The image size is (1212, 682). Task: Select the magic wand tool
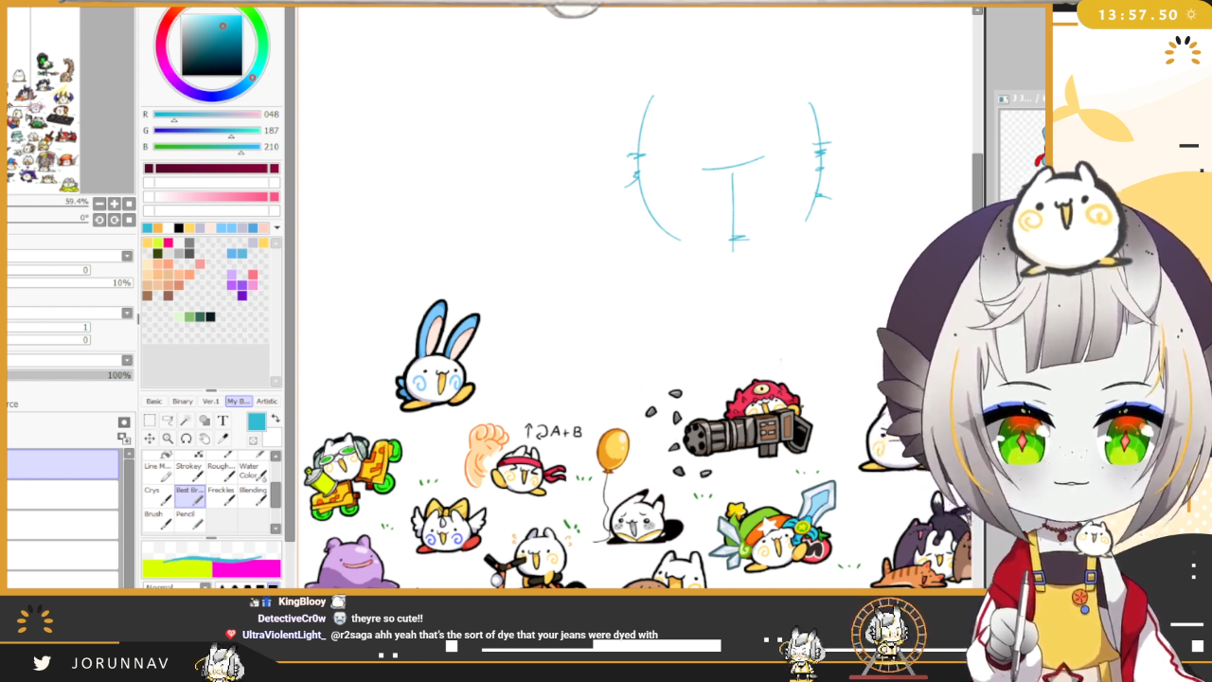(186, 421)
